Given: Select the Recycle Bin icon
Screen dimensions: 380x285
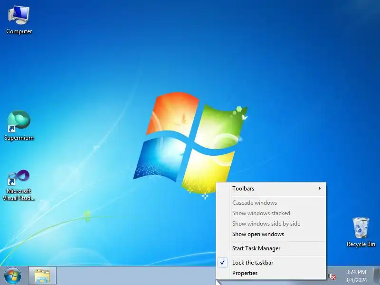Looking at the screenshot, I should coord(361,232).
